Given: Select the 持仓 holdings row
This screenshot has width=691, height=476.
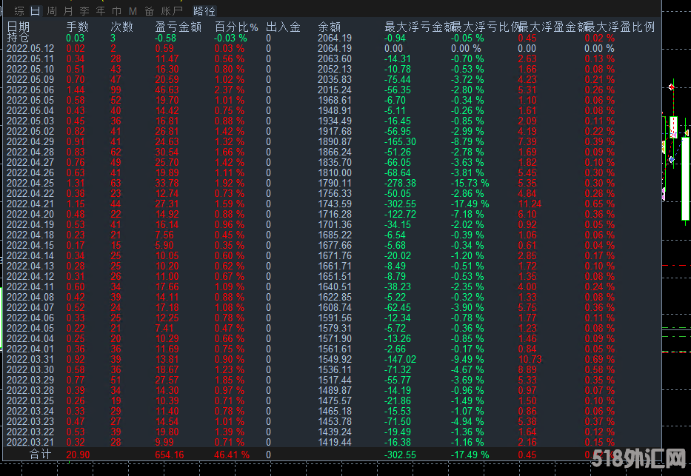Looking at the screenshot, I should pos(19,38).
